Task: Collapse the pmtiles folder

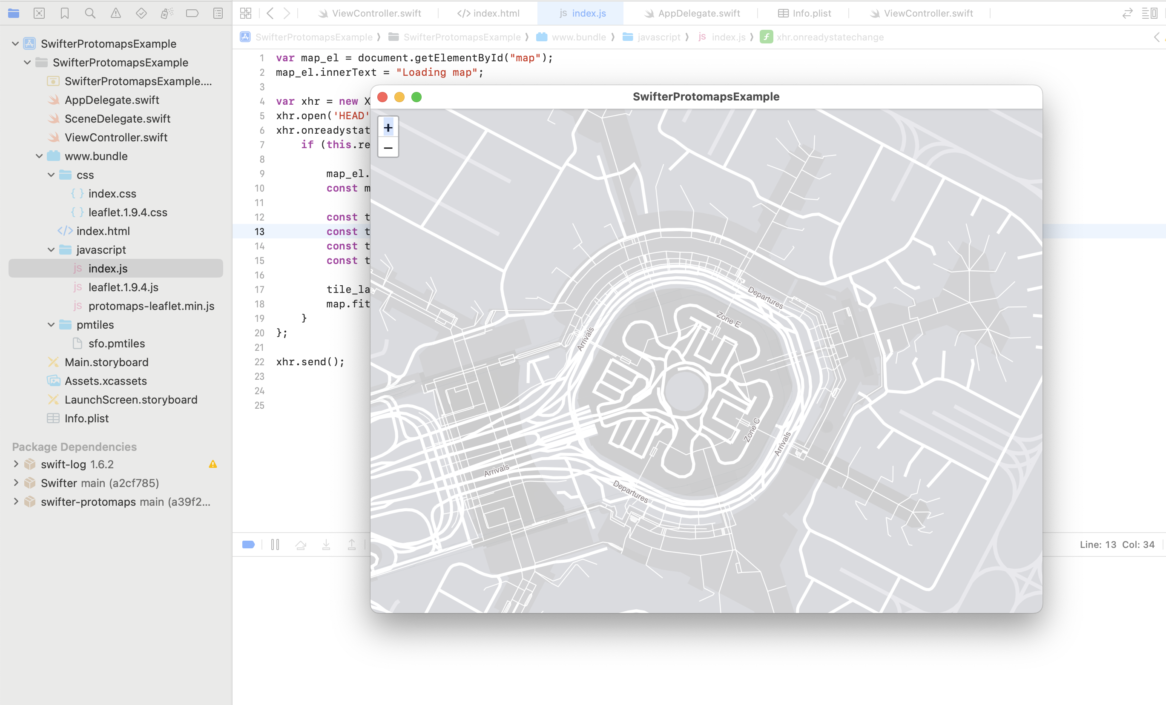Action: 51,324
